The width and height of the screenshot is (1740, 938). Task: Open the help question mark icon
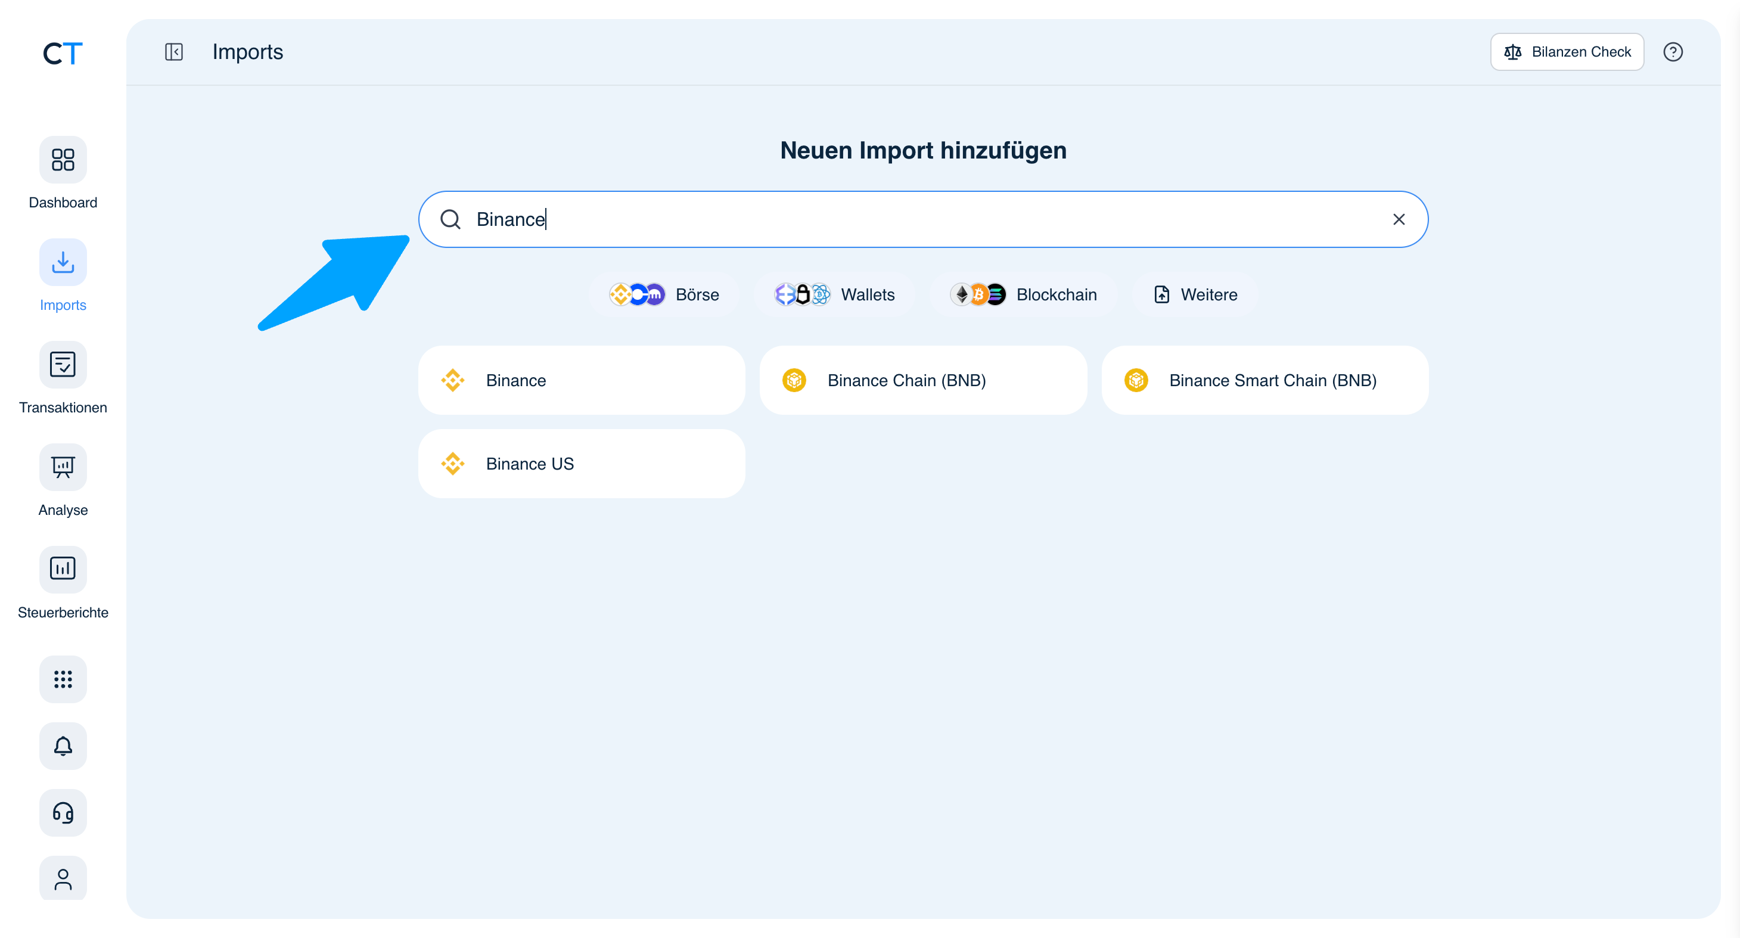[x=1673, y=52]
